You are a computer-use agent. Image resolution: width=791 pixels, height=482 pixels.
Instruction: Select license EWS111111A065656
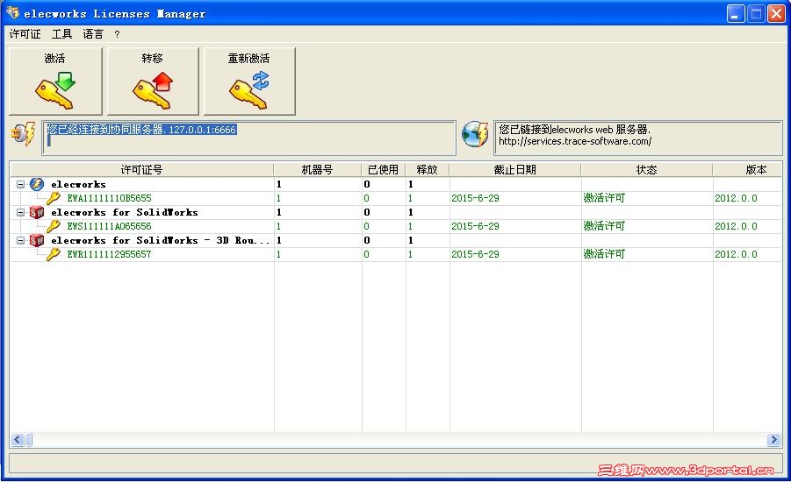(109, 227)
